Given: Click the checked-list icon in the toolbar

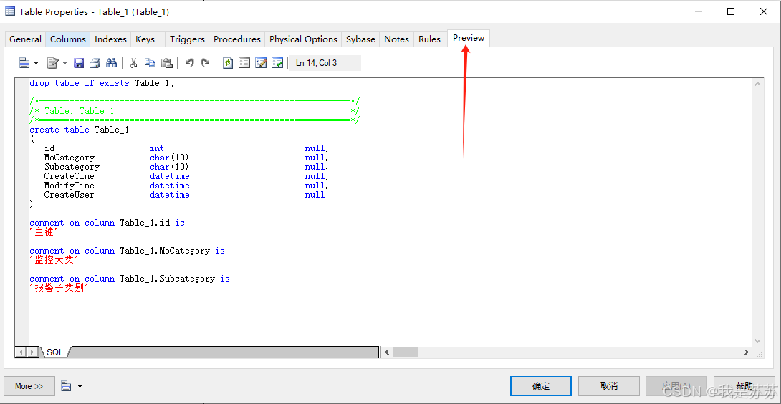Looking at the screenshot, I should tap(277, 63).
